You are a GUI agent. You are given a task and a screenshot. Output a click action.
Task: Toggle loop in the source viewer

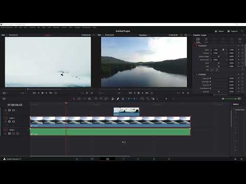[56, 93]
